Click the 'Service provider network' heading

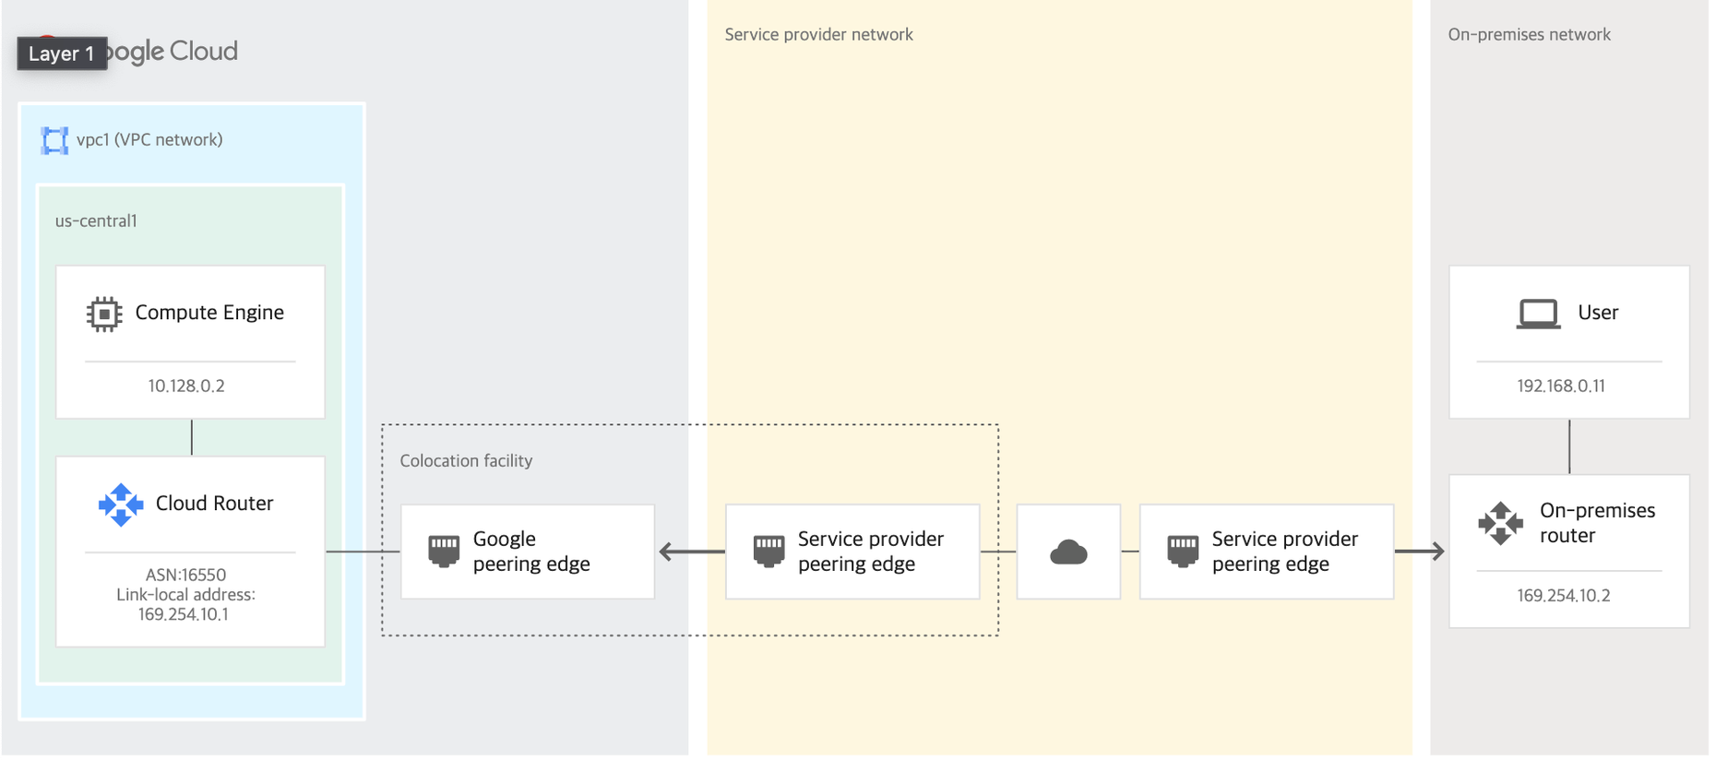818,35
